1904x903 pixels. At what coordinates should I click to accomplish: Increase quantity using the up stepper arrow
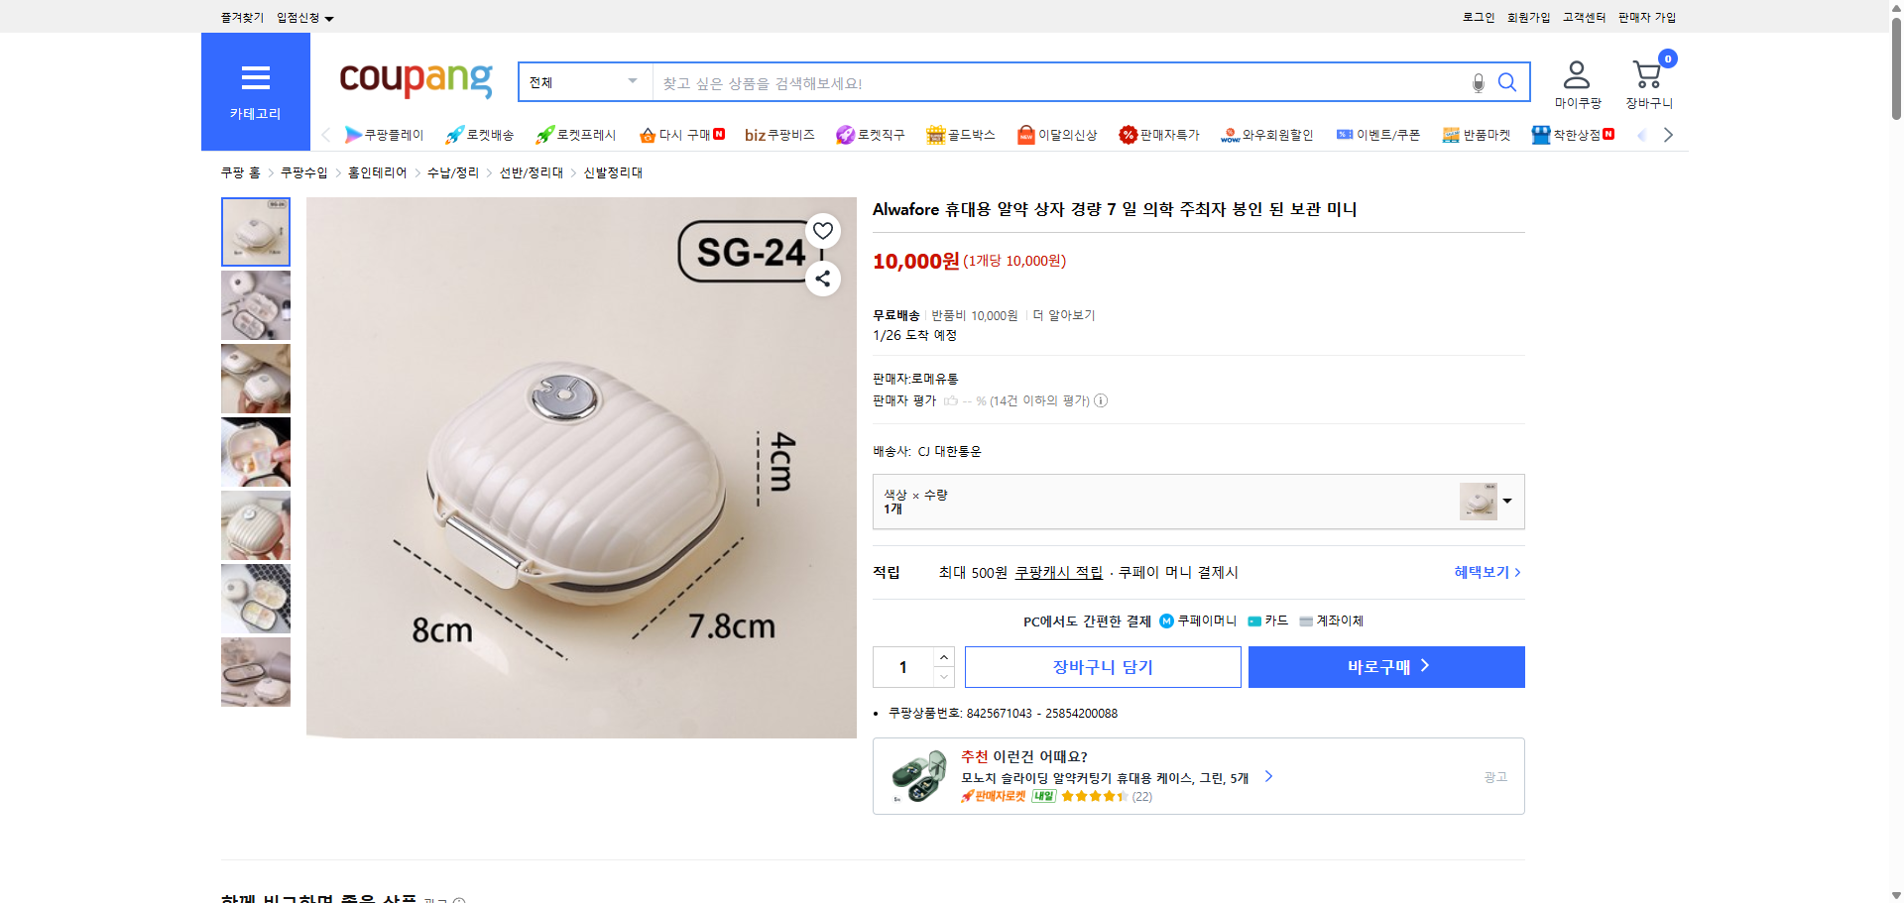click(942, 656)
